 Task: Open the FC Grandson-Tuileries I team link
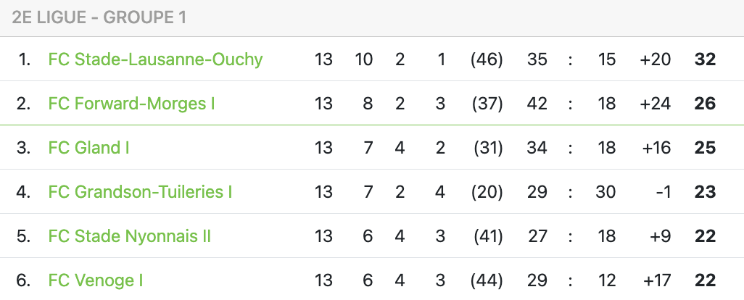tap(140, 191)
